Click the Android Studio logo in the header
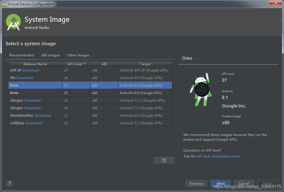Screen dimensions: 284x192 coord(13,22)
